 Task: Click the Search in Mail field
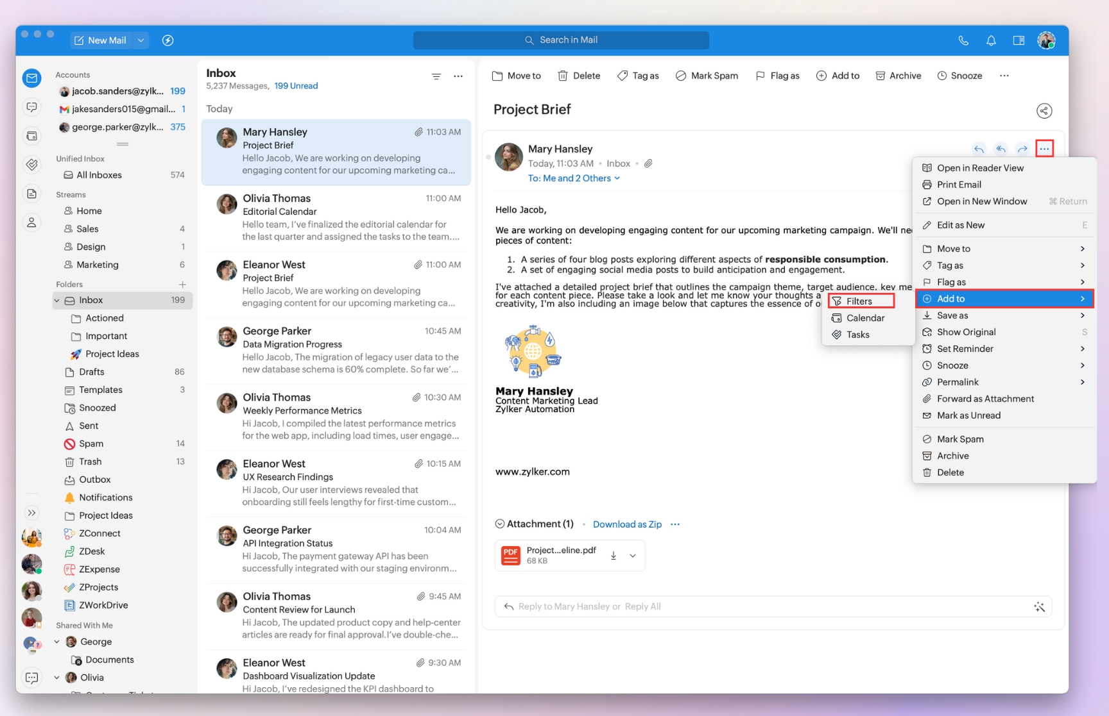pos(561,40)
